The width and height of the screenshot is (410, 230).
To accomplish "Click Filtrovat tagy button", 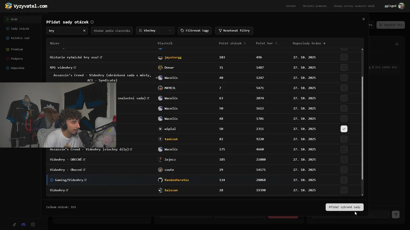I will (x=195, y=31).
